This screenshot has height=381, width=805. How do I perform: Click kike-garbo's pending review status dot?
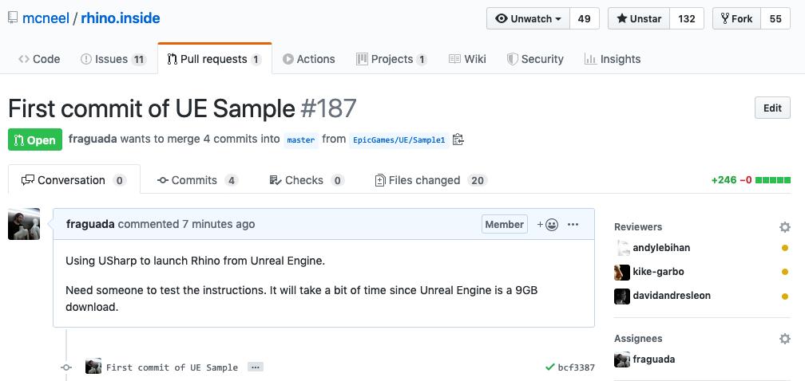[784, 272]
